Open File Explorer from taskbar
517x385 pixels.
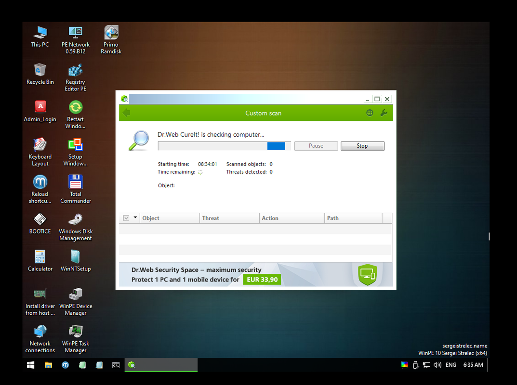coord(49,365)
